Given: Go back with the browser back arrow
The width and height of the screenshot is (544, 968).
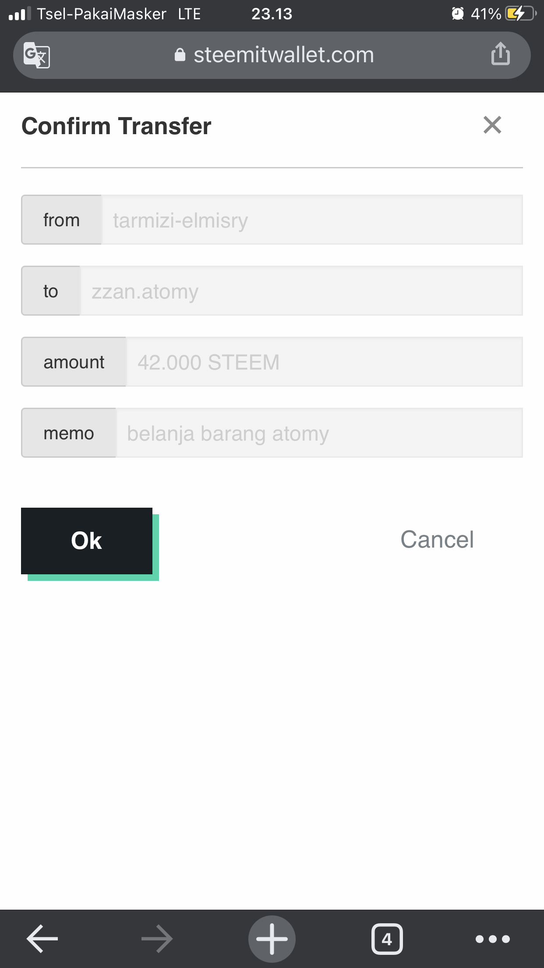Looking at the screenshot, I should pyautogui.click(x=42, y=939).
